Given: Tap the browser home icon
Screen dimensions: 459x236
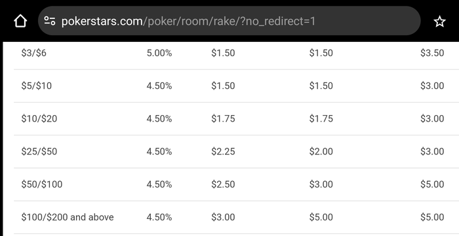Looking at the screenshot, I should 20,22.
